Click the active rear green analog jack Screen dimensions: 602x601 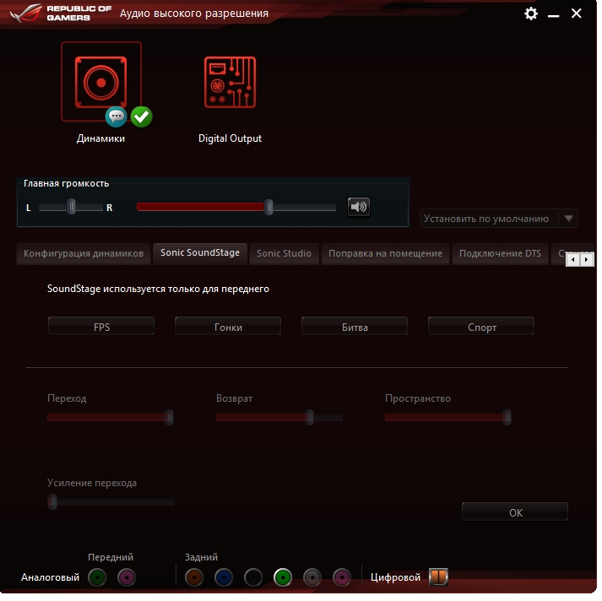tap(283, 577)
